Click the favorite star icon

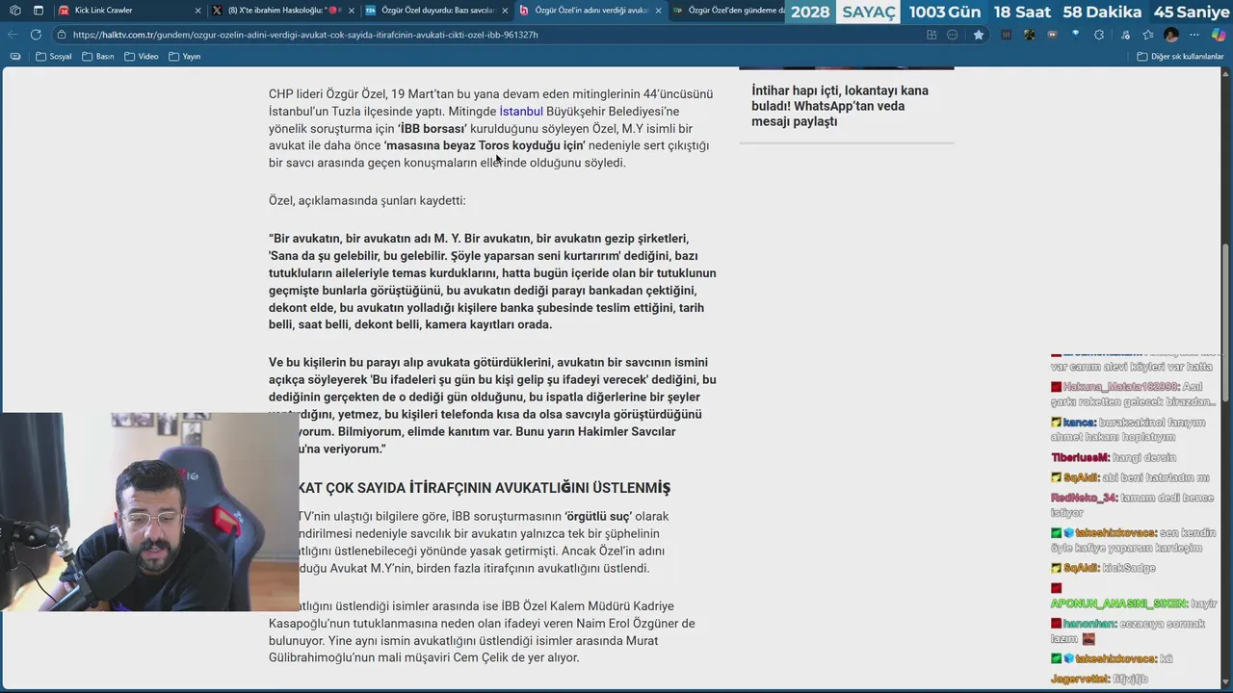click(979, 35)
